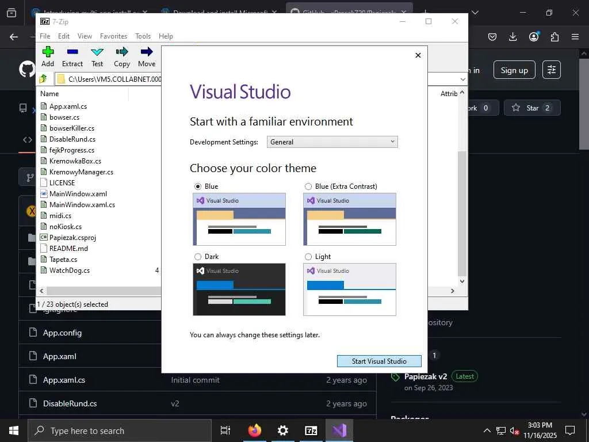The width and height of the screenshot is (589, 442).
Task: Open the Papiezak v2 release link
Action: point(426,376)
